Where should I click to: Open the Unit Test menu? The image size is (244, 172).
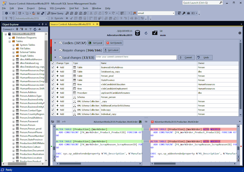point(75,8)
